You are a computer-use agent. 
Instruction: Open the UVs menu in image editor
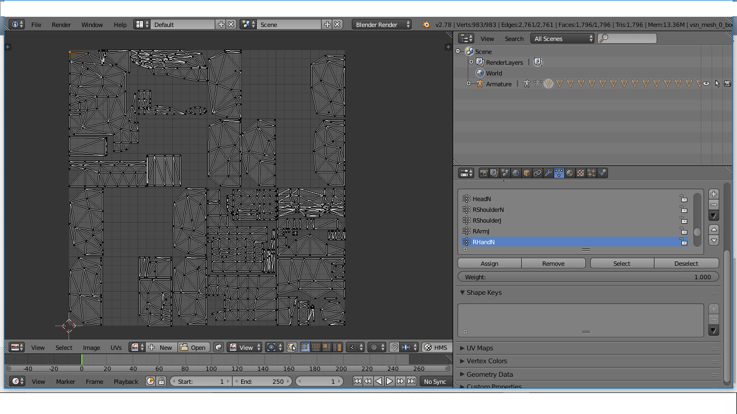(x=116, y=348)
